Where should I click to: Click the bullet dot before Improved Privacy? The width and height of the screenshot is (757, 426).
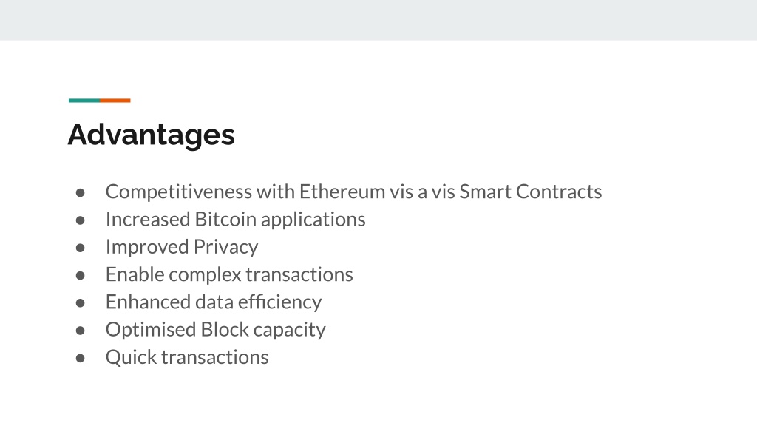pyautogui.click(x=80, y=248)
